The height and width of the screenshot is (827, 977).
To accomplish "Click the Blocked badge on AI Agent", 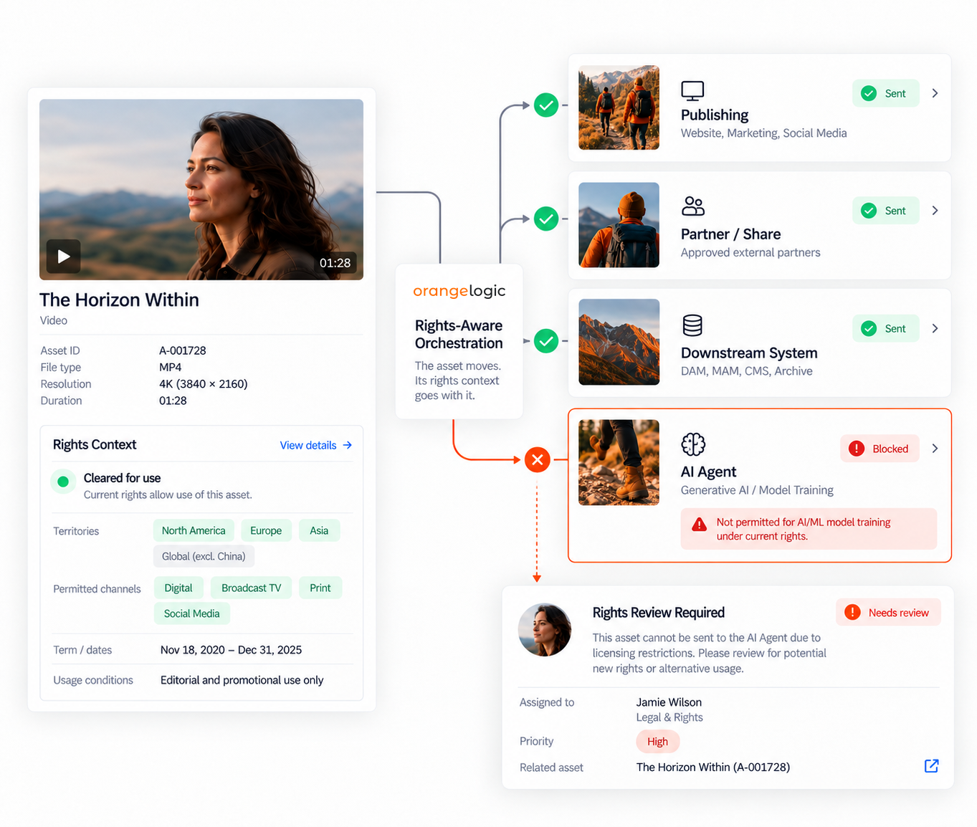I will 880,449.
